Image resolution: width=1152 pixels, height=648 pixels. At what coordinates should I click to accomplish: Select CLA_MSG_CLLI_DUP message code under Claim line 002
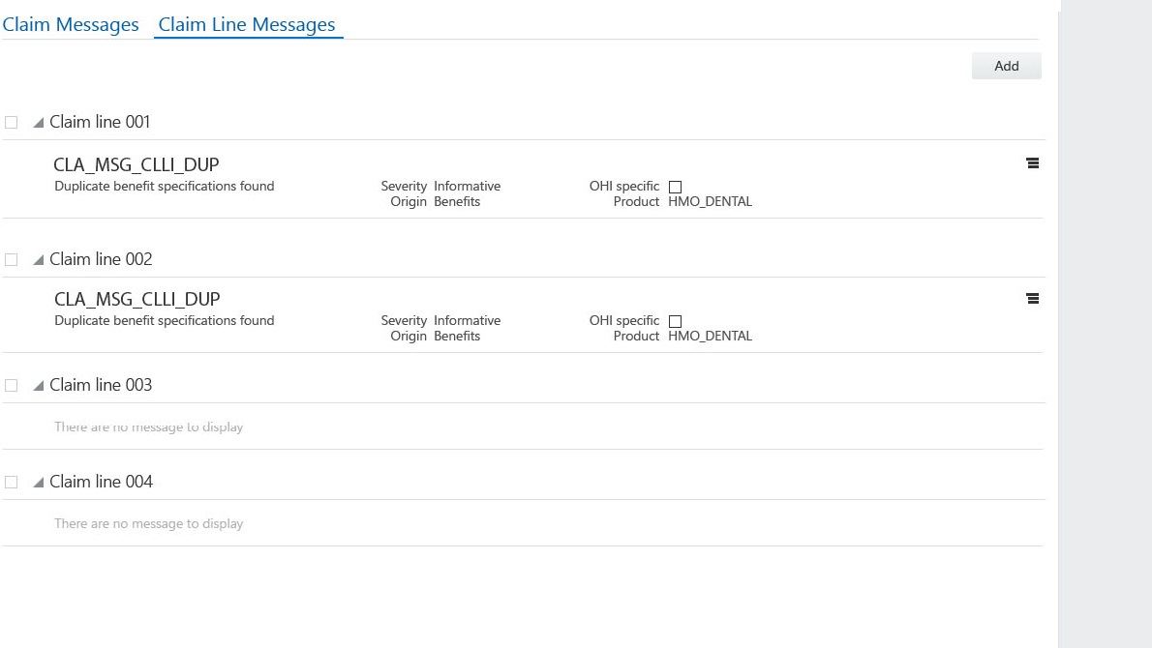pos(136,300)
